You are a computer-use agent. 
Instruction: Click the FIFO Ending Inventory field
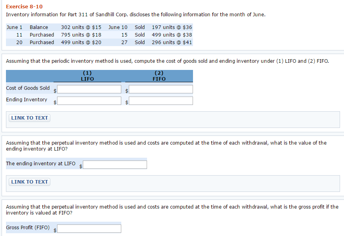click(x=161, y=101)
